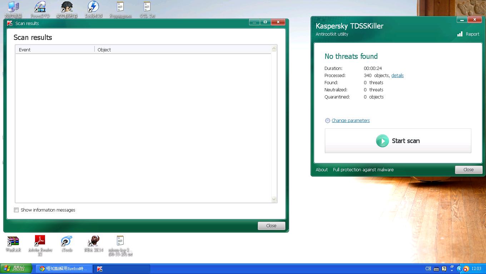Click the Change parameters link
Image resolution: width=486 pixels, height=274 pixels.
[x=351, y=121]
